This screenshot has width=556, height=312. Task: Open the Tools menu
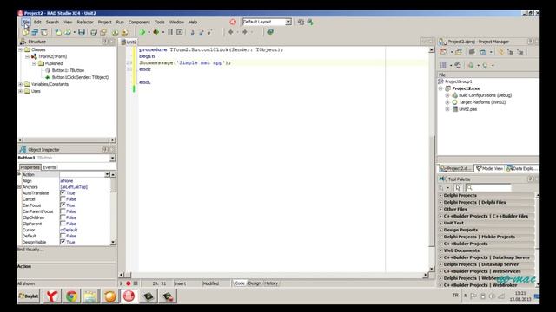(160, 22)
